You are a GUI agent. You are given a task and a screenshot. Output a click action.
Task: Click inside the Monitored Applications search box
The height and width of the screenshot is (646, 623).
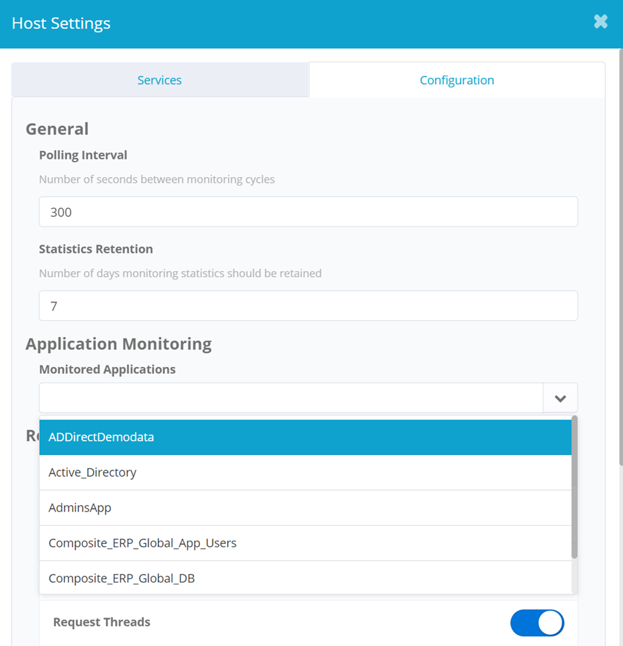pos(291,398)
